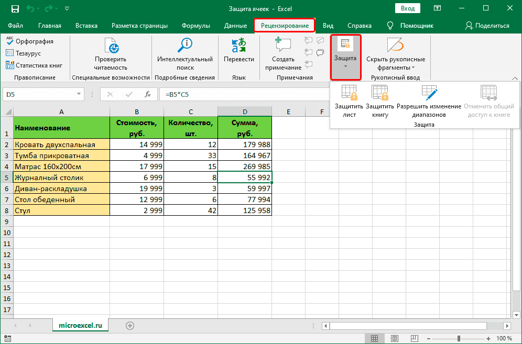Viewport: 522px width, 344px height.
Task: Switch to the Формулы ribbon tab
Action: [x=195, y=26]
